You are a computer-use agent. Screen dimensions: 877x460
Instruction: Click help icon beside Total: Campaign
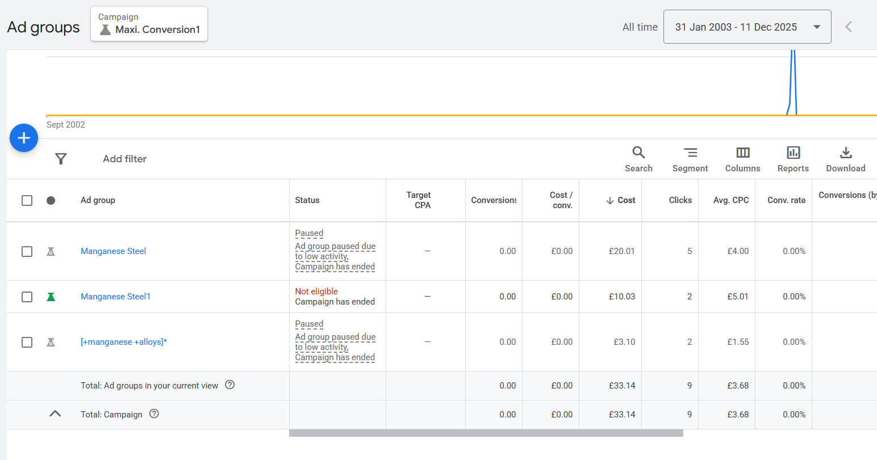[154, 413]
